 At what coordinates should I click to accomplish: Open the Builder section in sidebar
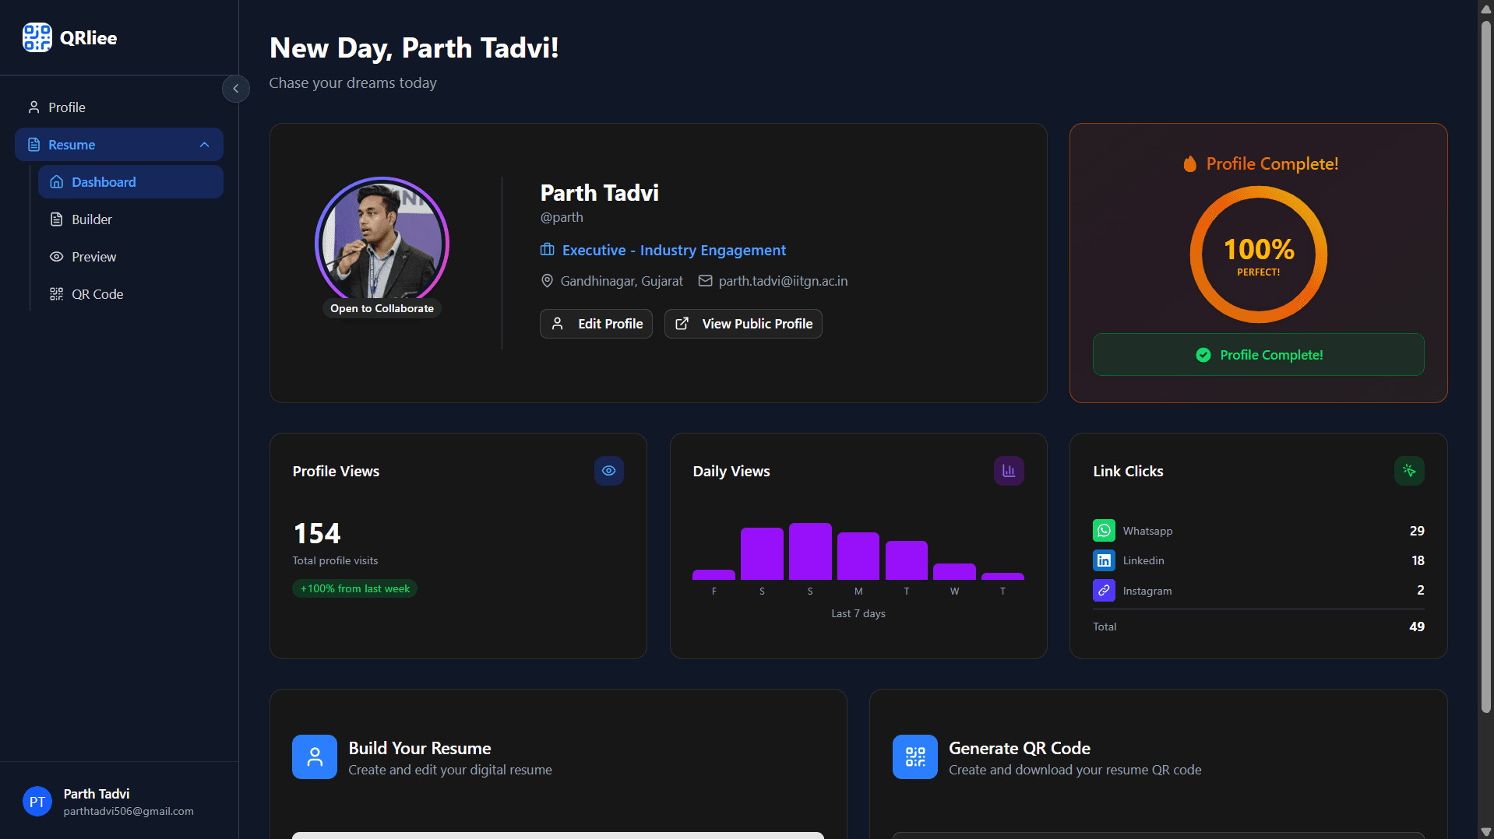(x=90, y=219)
